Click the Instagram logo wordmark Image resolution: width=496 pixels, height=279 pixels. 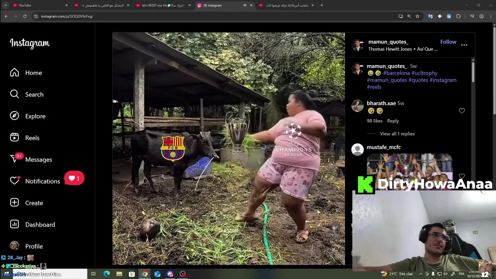pos(30,43)
